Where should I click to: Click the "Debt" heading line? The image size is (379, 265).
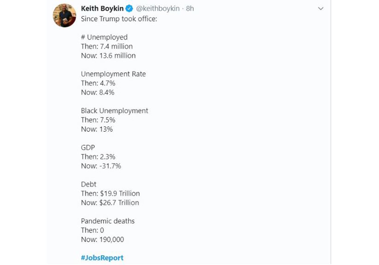coord(88,184)
